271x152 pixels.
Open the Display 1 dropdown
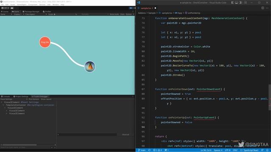[x=19, y=14]
